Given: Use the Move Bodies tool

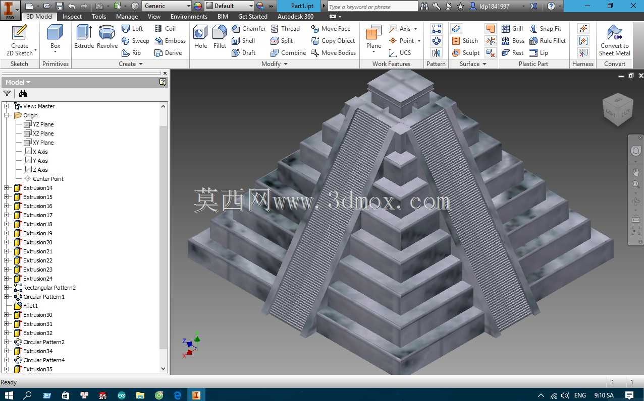Looking at the screenshot, I should pyautogui.click(x=333, y=53).
